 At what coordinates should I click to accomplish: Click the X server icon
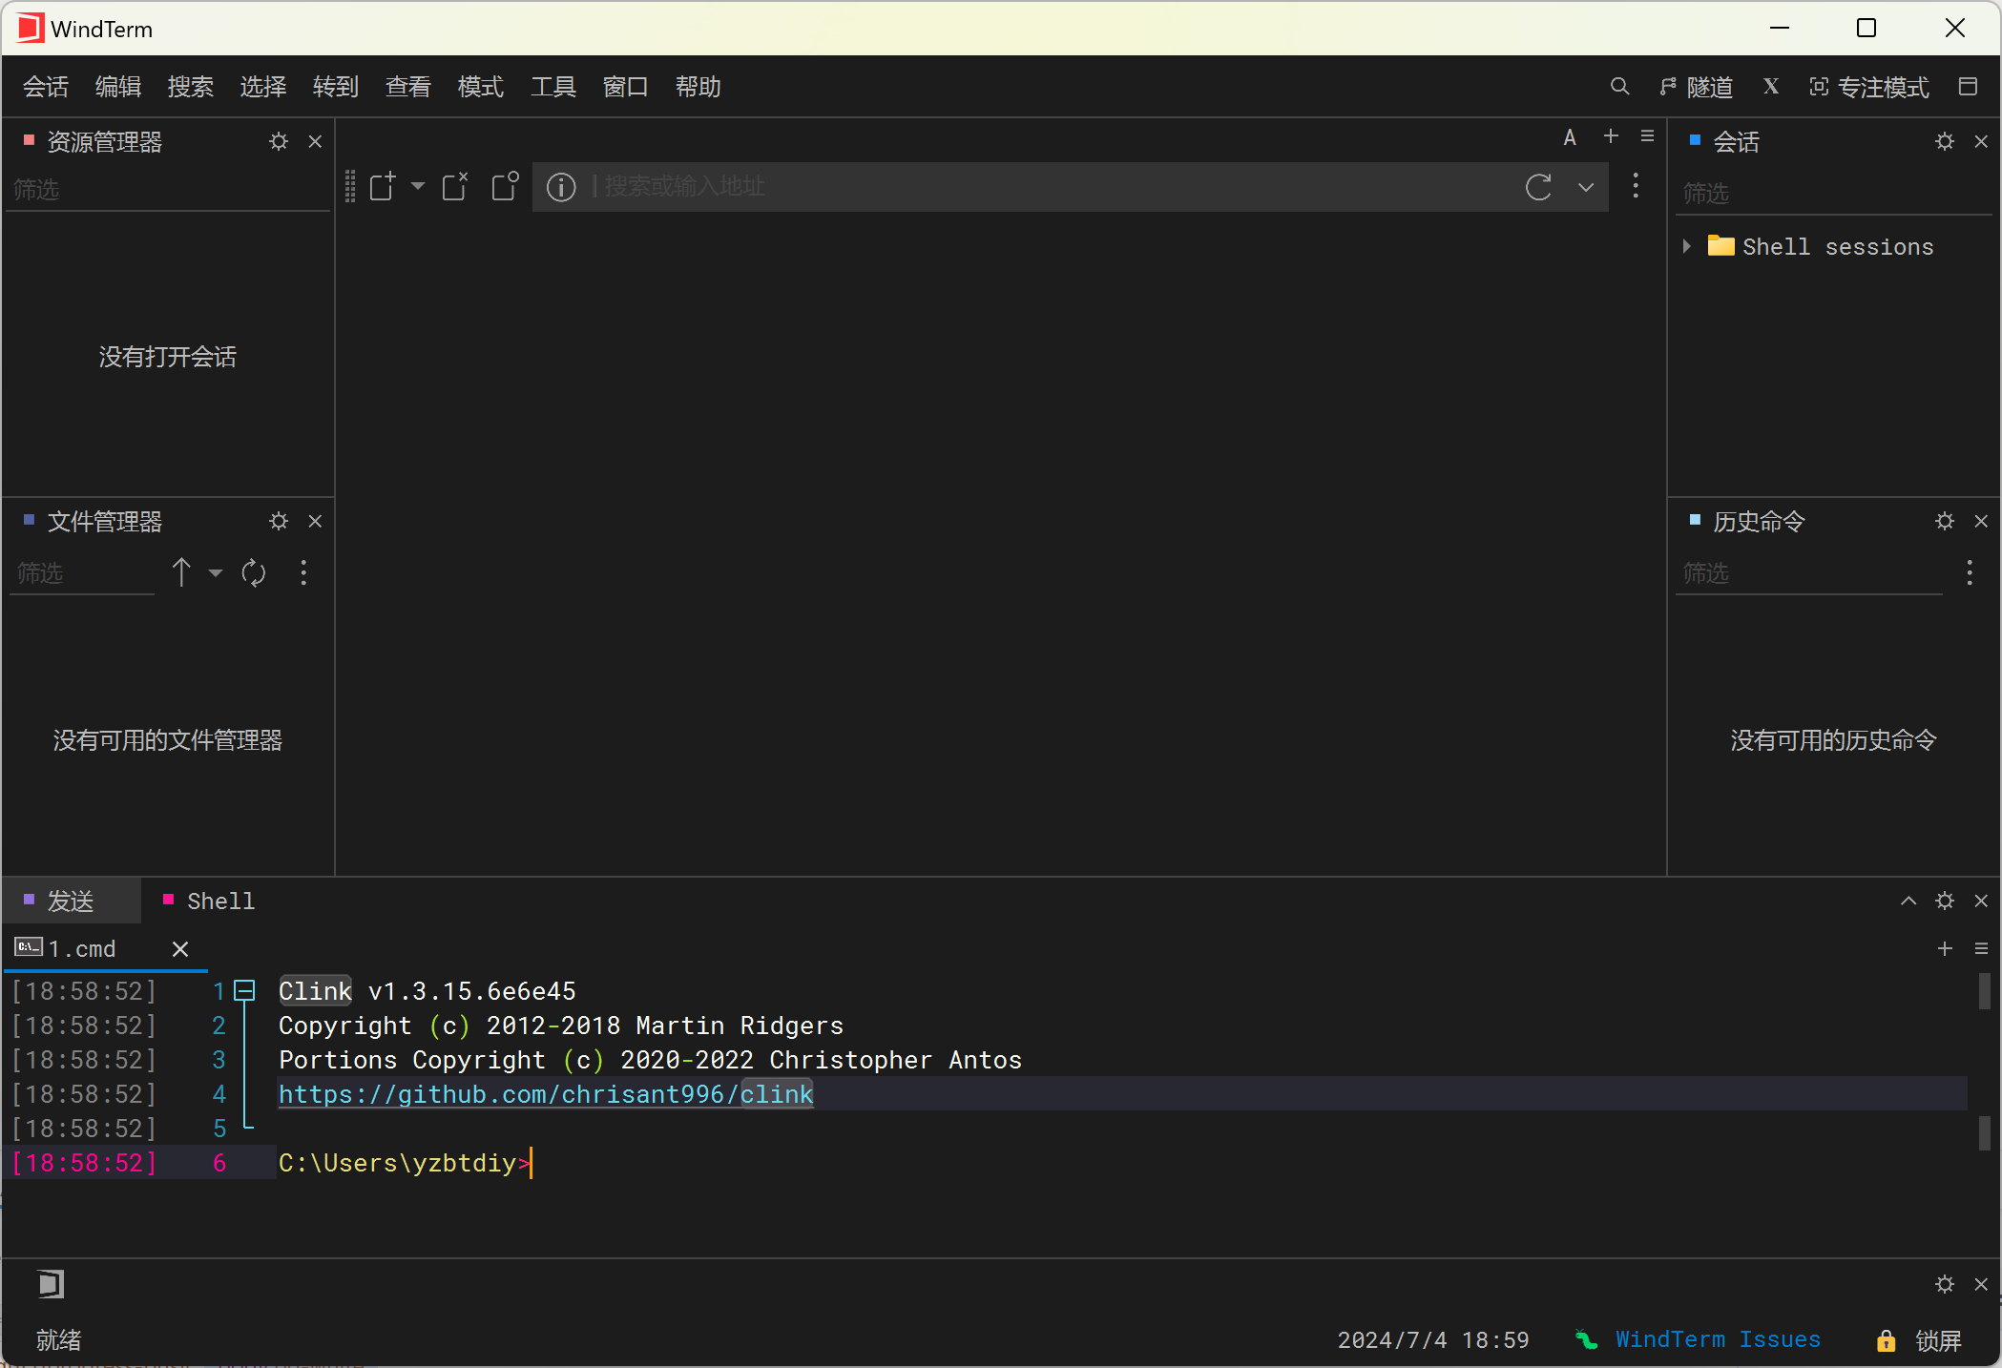tap(1771, 87)
